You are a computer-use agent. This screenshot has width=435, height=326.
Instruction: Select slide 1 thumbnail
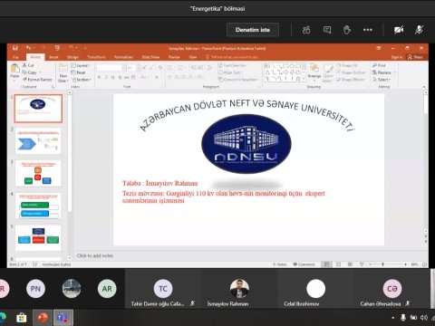pyautogui.click(x=38, y=108)
